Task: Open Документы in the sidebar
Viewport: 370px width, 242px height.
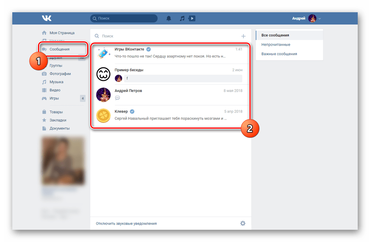Action: 59,129
